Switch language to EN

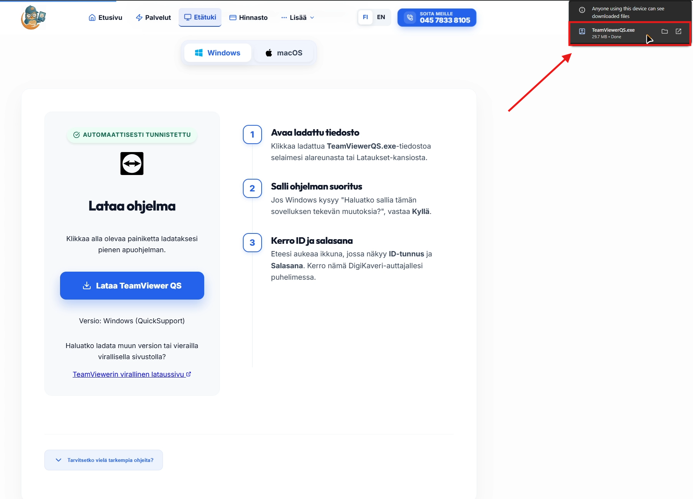coord(381,17)
